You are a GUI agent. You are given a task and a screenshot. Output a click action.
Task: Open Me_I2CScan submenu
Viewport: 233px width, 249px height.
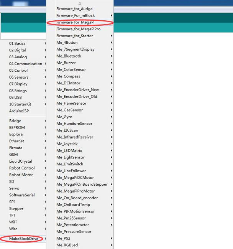click(x=80, y=130)
